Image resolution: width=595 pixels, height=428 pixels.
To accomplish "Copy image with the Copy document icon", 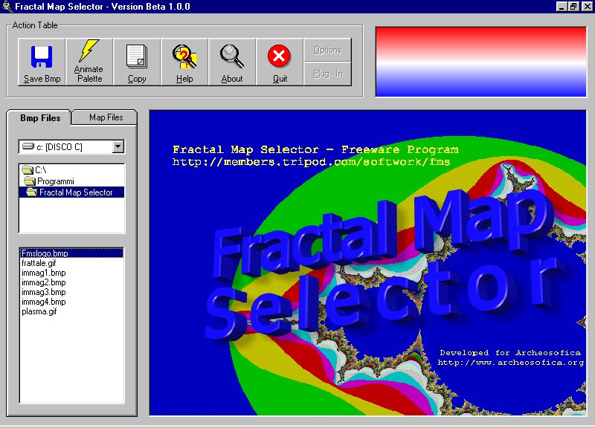I will (137, 62).
